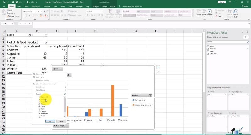Click the Product legend filter funnel
Image resolution: width=251 pixels, height=135 pixels.
click(150, 95)
